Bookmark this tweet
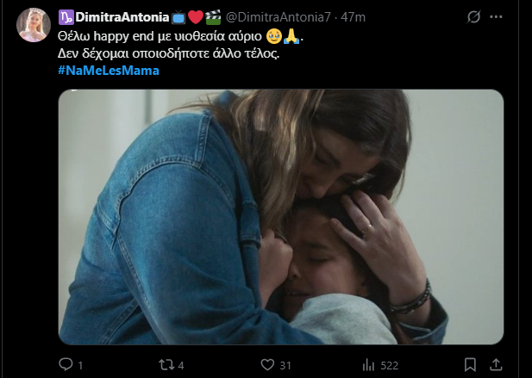532x378 pixels. (x=469, y=365)
